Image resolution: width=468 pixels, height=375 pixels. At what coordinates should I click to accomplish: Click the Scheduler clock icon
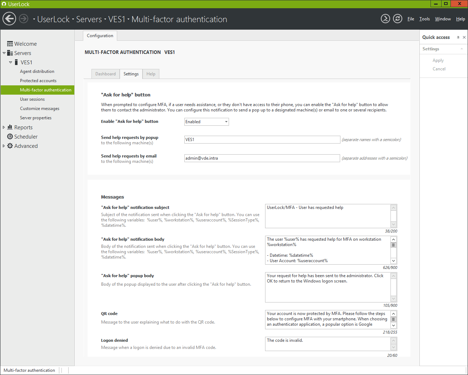coord(10,136)
